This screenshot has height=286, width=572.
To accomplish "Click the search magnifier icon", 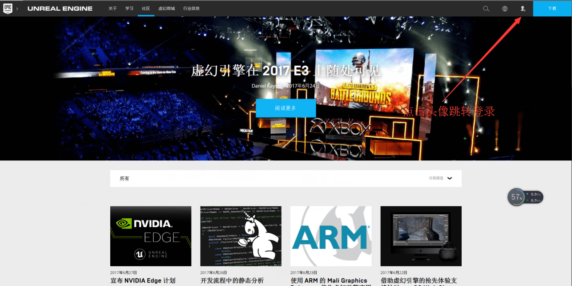I will coord(486,9).
